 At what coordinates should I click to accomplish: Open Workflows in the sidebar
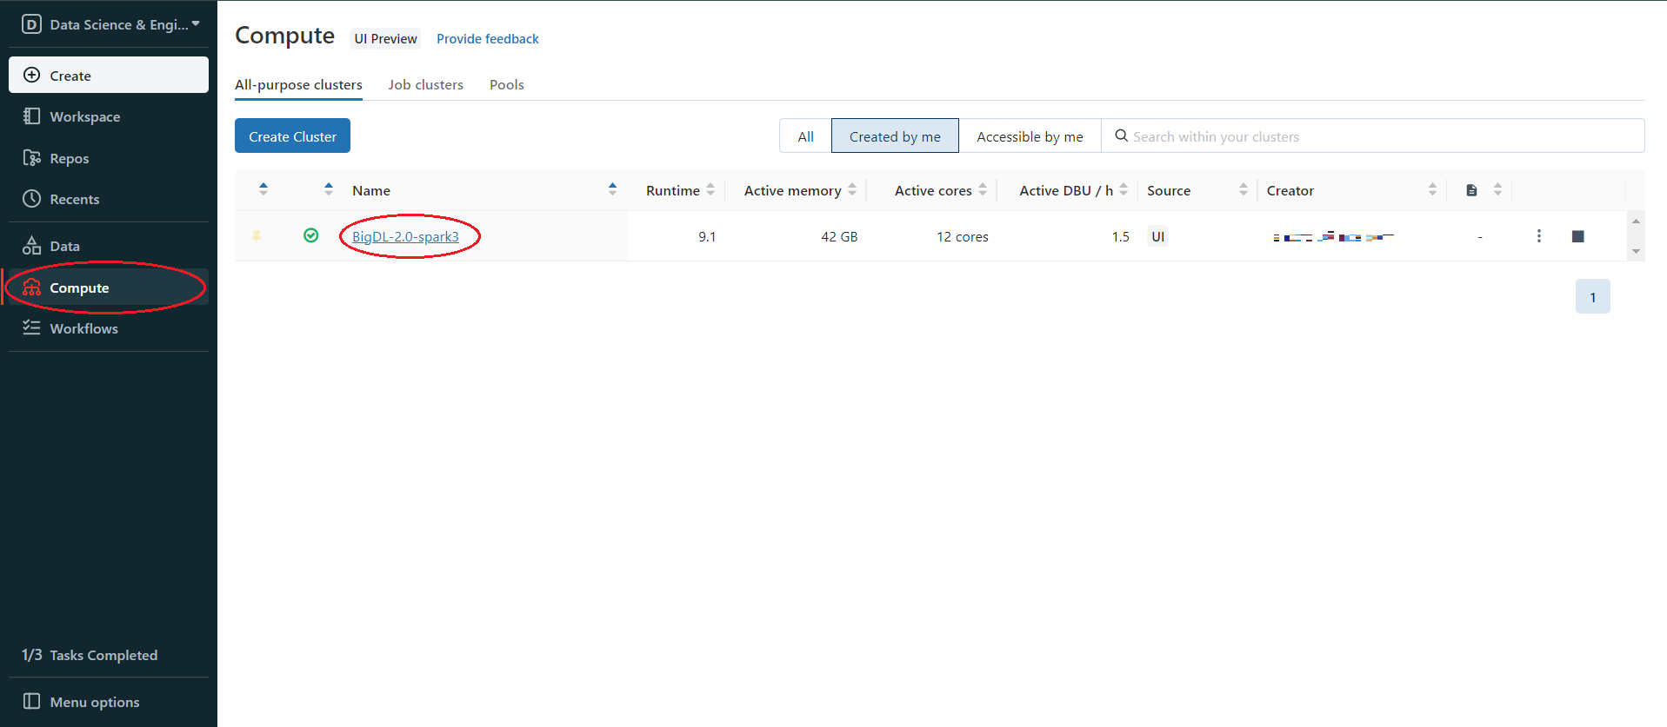[83, 328]
